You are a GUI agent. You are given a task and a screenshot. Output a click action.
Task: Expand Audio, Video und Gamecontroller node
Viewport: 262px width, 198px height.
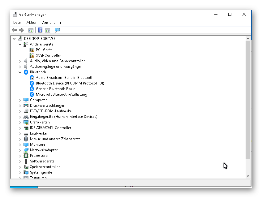[20, 61]
